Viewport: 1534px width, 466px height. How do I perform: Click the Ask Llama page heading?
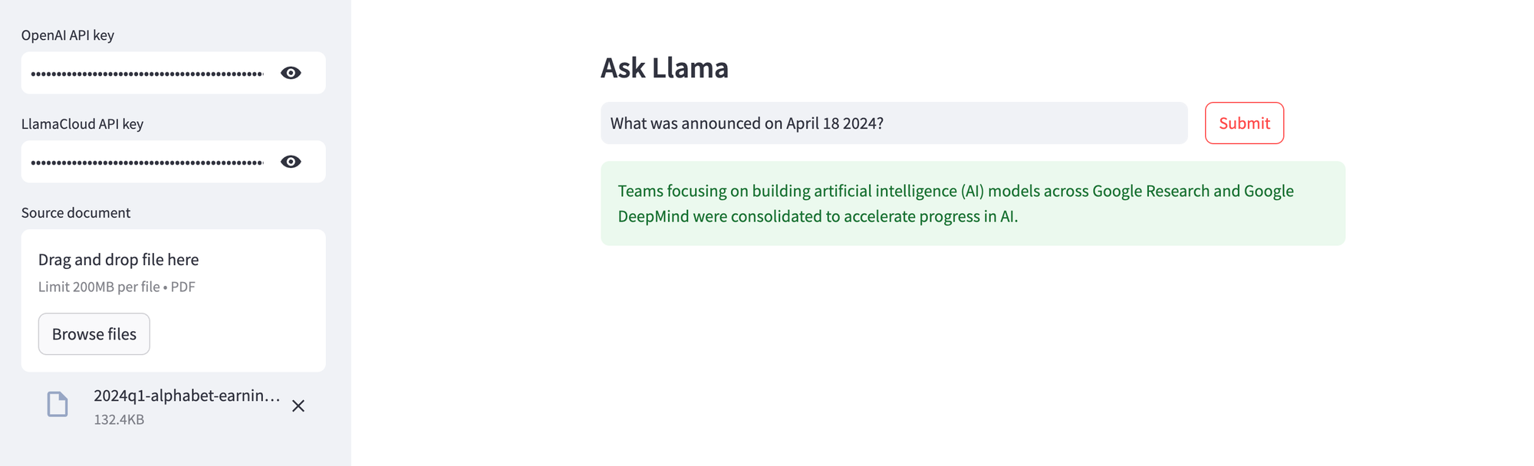point(664,67)
